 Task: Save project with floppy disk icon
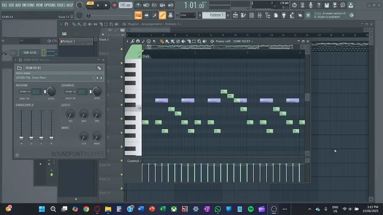(x=326, y=5)
